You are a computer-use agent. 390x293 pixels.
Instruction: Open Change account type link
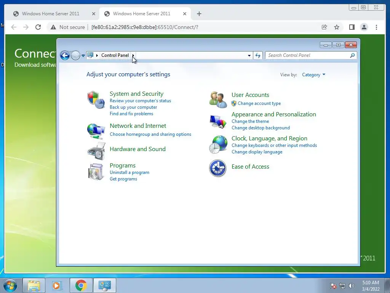[x=259, y=103]
